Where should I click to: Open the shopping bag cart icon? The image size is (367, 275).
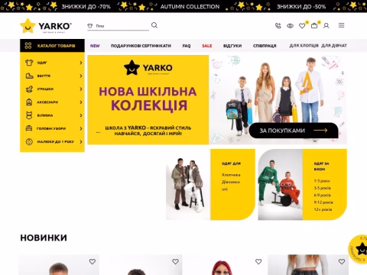(x=314, y=25)
